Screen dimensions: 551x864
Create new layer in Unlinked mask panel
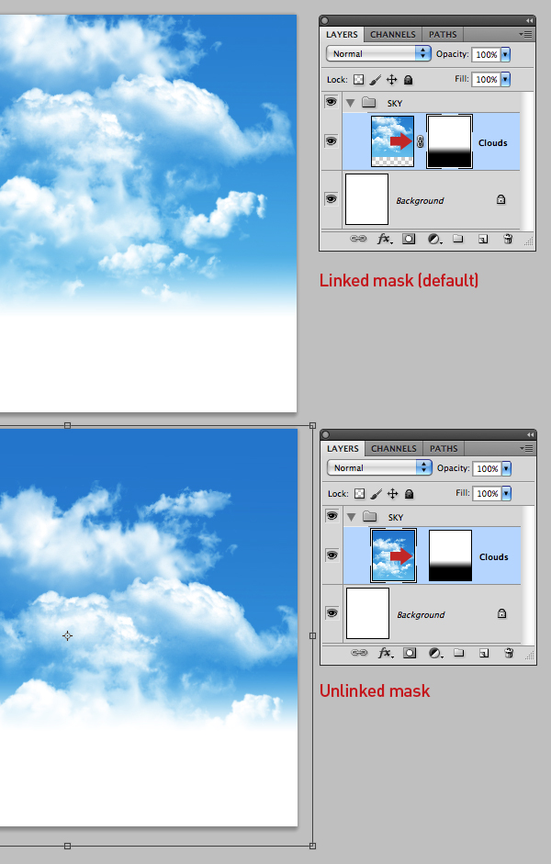pos(484,653)
